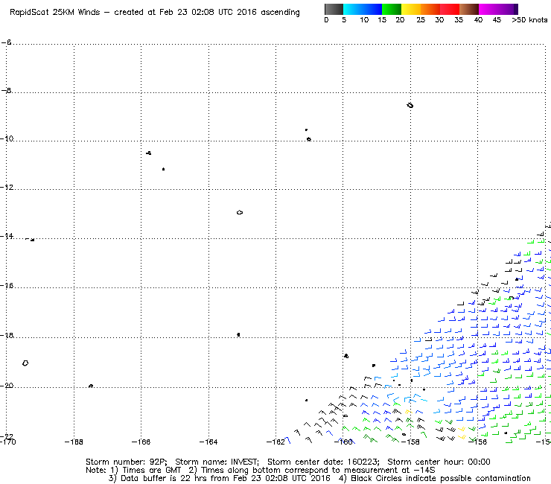Select the 'created at Feb 23 02:08 UTC 2016 ascending' text
This screenshot has width=551, height=484.
[207, 13]
